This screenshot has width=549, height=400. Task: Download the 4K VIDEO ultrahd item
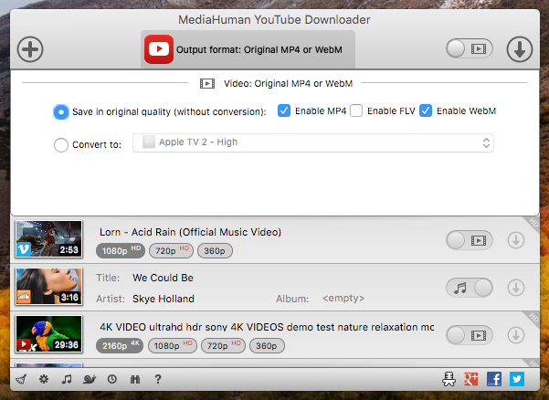tap(516, 335)
